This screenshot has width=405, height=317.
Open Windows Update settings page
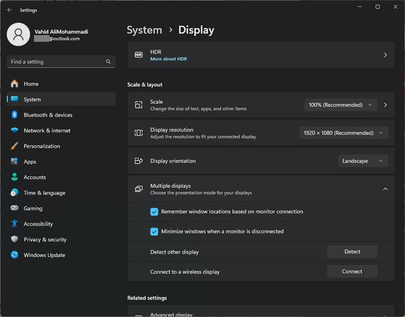click(x=61, y=255)
